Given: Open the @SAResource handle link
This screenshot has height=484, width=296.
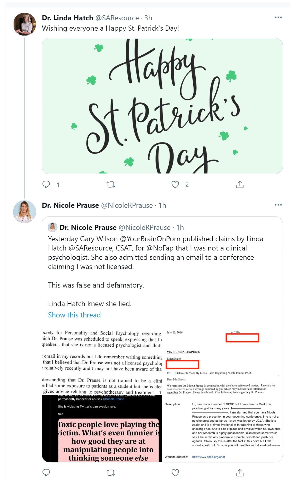Looking at the screenshot, I should point(117,18).
